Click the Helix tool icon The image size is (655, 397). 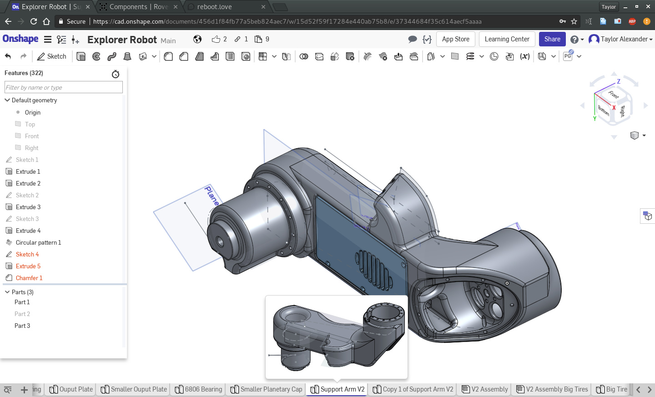click(x=470, y=56)
